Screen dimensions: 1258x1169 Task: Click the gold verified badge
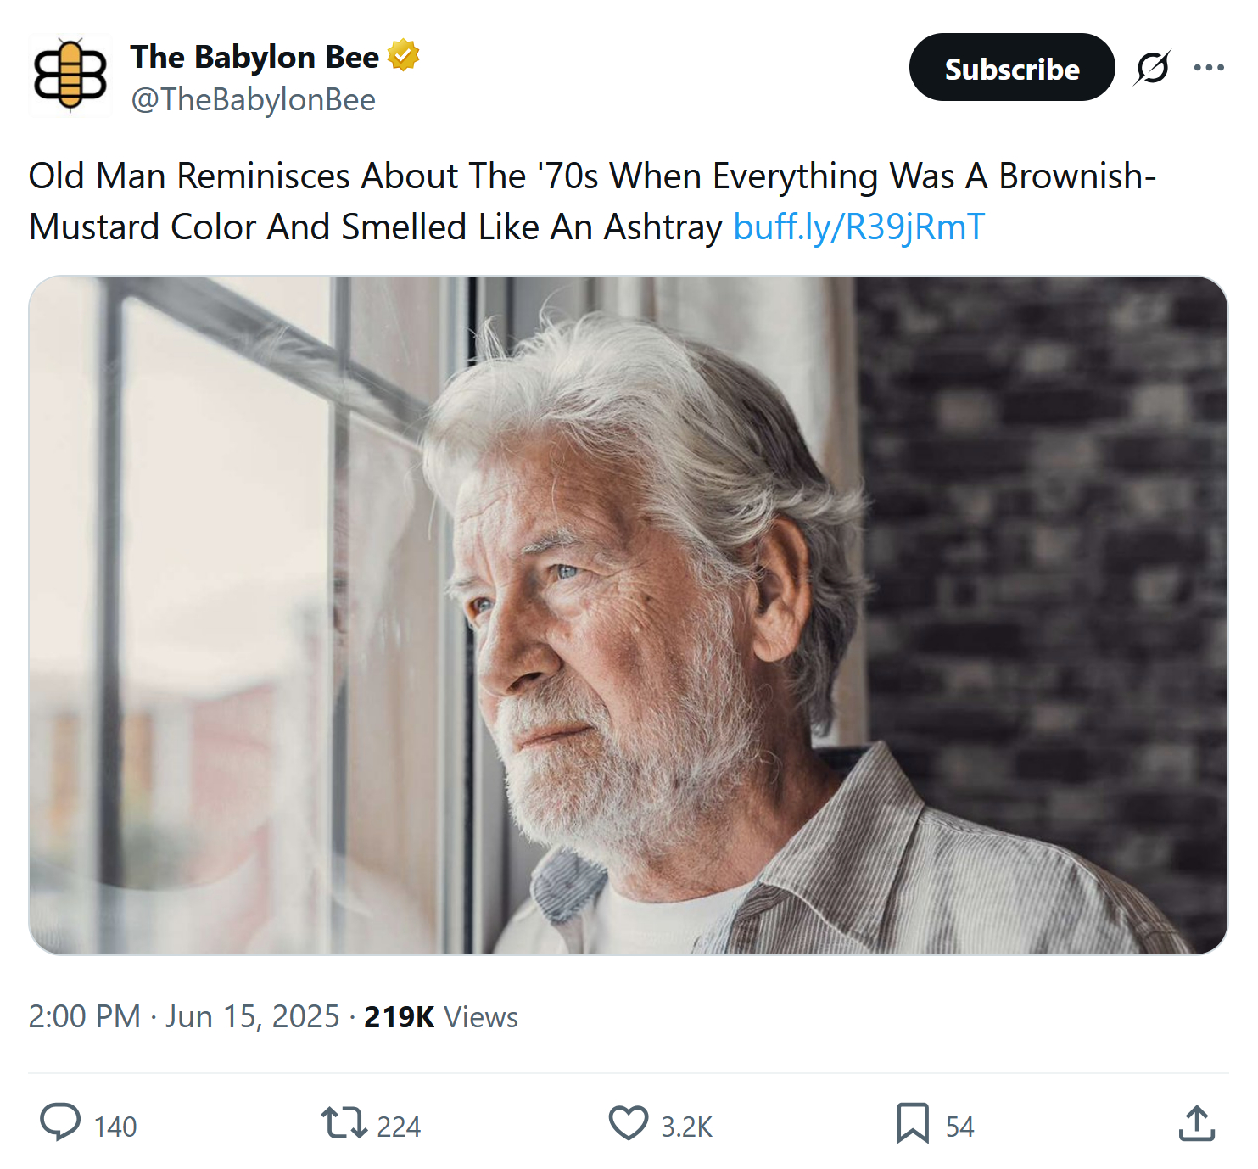[404, 56]
